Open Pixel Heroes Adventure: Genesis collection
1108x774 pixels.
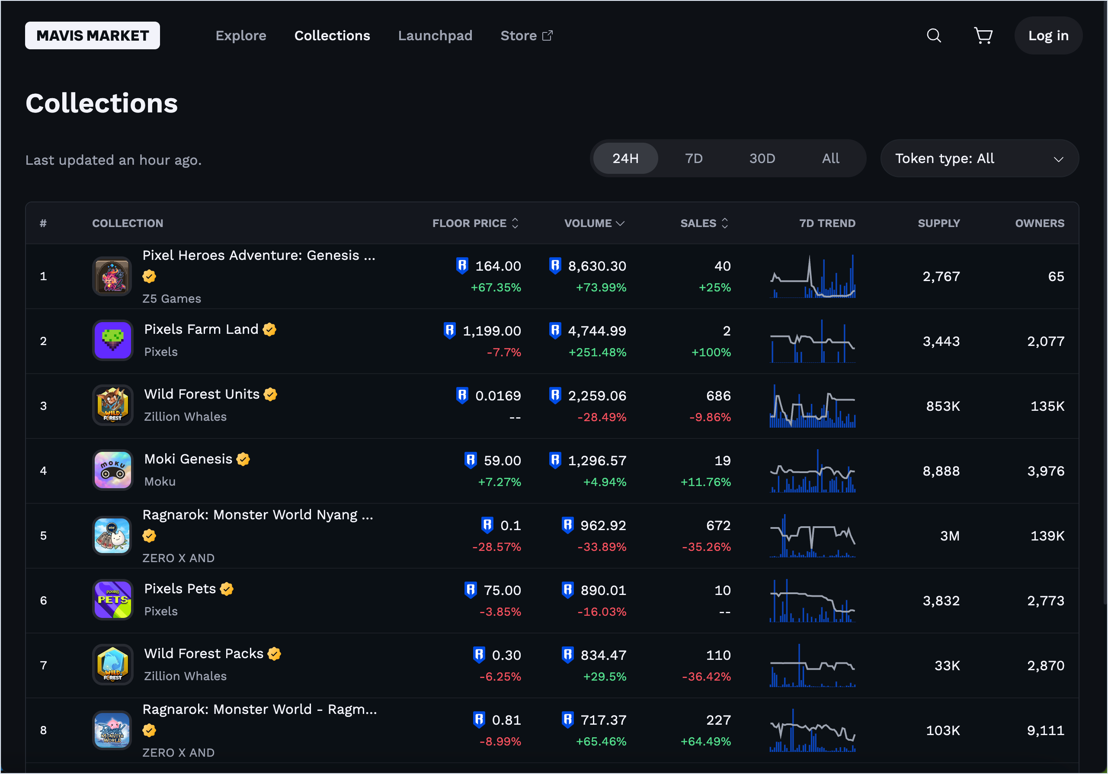tap(259, 255)
